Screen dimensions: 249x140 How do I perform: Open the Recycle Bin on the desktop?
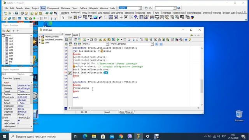coord(239,116)
